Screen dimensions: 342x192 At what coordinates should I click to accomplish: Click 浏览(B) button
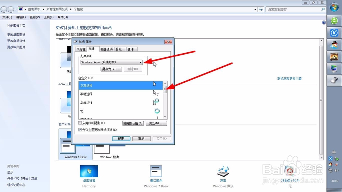(x=156, y=123)
